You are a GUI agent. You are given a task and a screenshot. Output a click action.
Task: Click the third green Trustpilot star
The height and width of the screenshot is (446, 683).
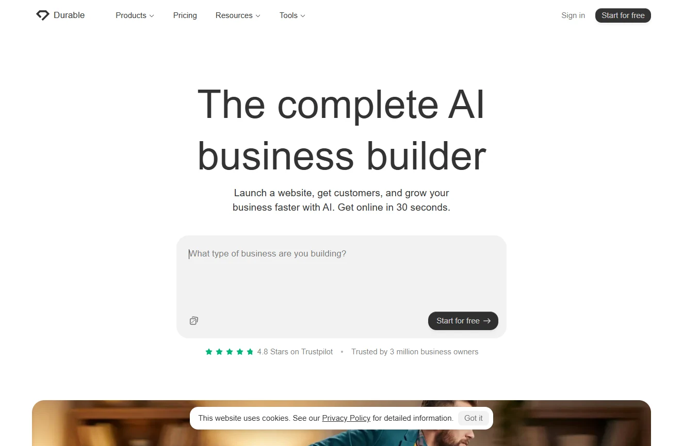[230, 352]
